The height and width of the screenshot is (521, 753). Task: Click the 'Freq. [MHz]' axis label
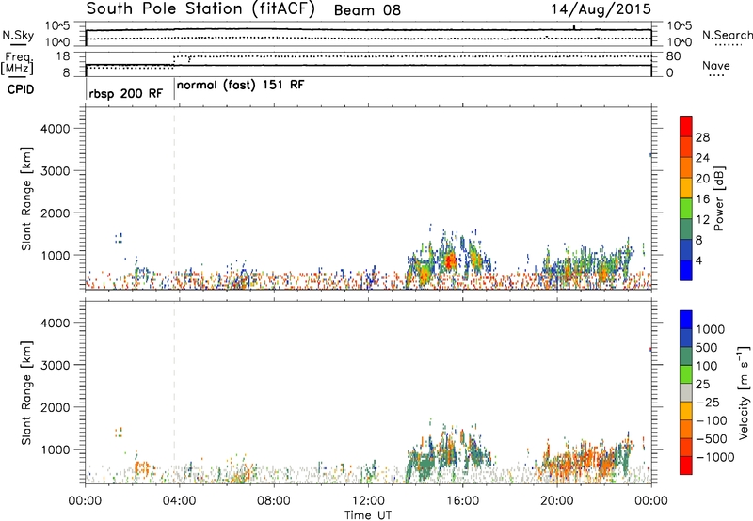click(x=17, y=64)
